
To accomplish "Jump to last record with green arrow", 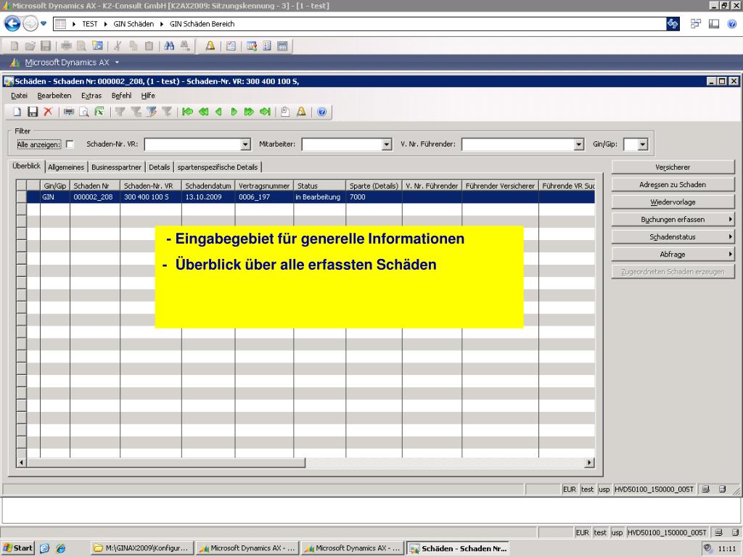I will 265,112.
